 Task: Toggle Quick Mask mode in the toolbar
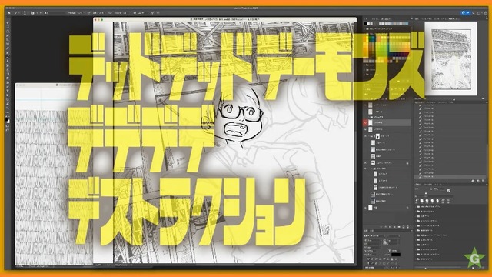(x=8, y=126)
